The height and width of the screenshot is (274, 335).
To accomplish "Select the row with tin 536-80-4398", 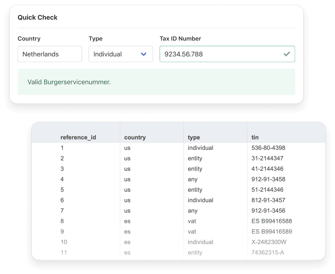I will (268, 148).
